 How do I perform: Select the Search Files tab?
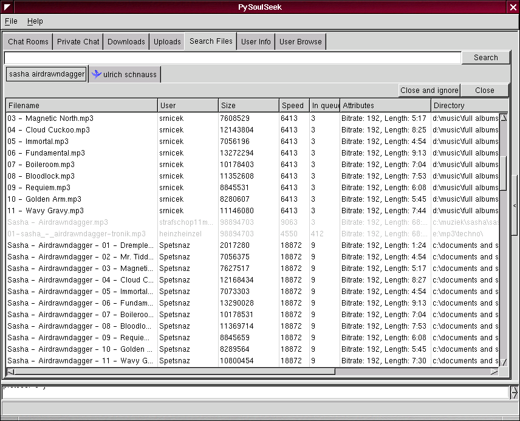pyautogui.click(x=211, y=41)
